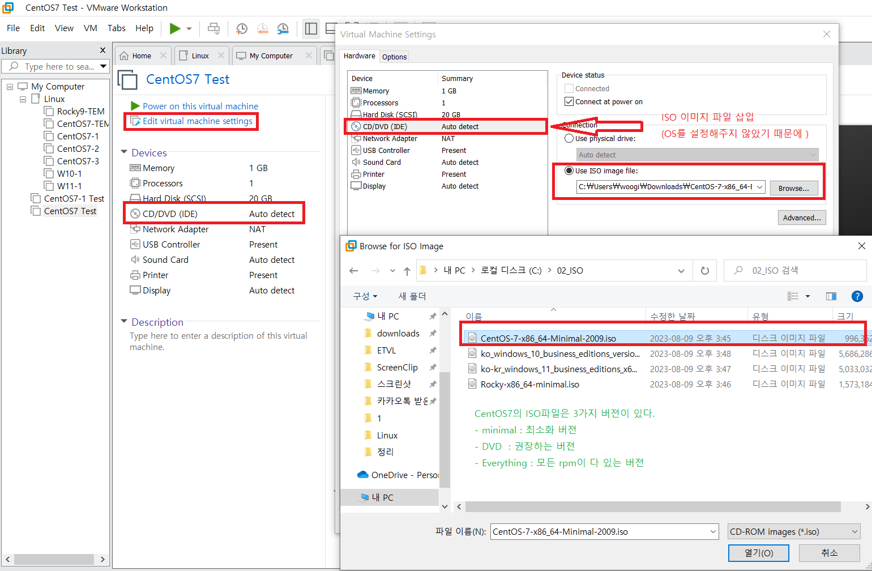Viewport: 872px width, 571px height.
Task: Collapse the Devices section triangle
Action: click(124, 152)
